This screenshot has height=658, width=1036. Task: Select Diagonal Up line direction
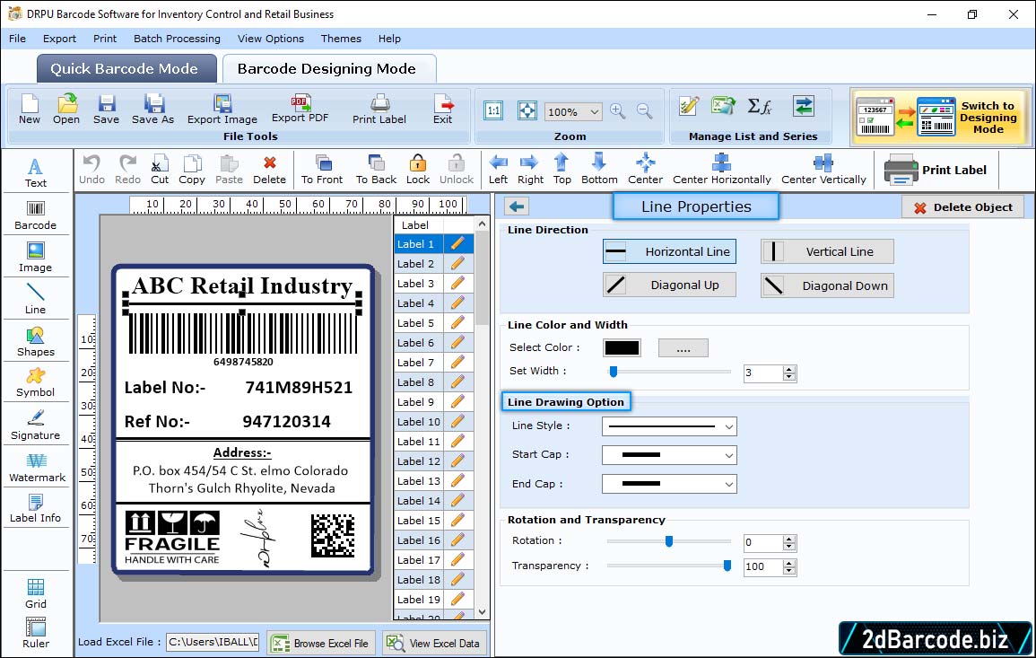[669, 285]
